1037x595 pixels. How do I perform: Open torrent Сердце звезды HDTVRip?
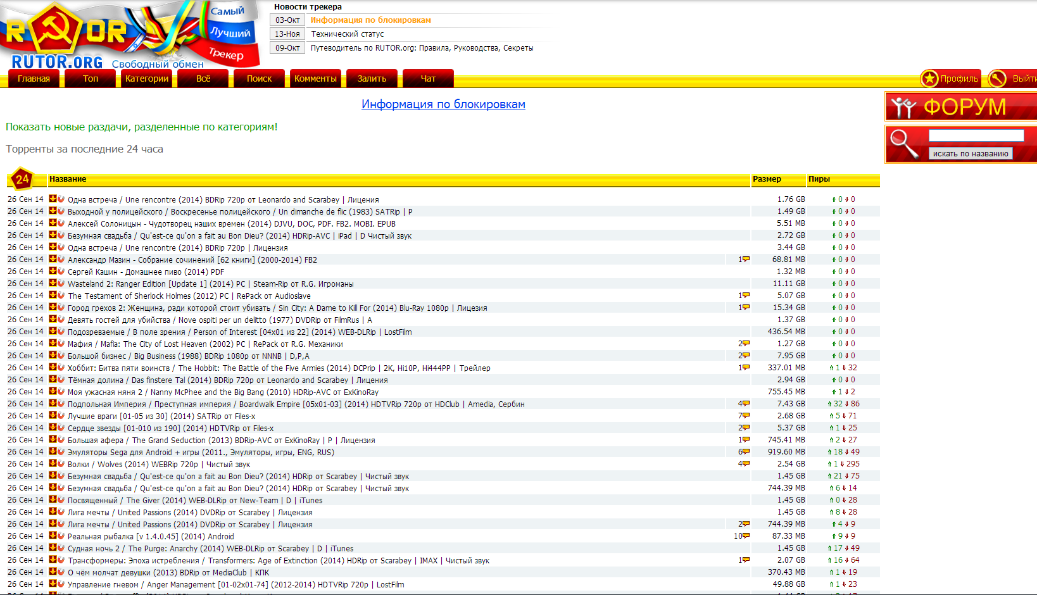coord(171,428)
